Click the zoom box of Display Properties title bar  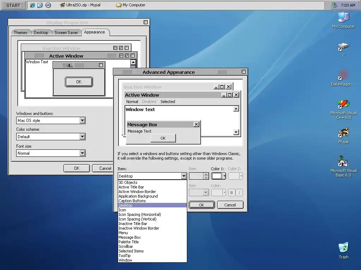[146, 22]
